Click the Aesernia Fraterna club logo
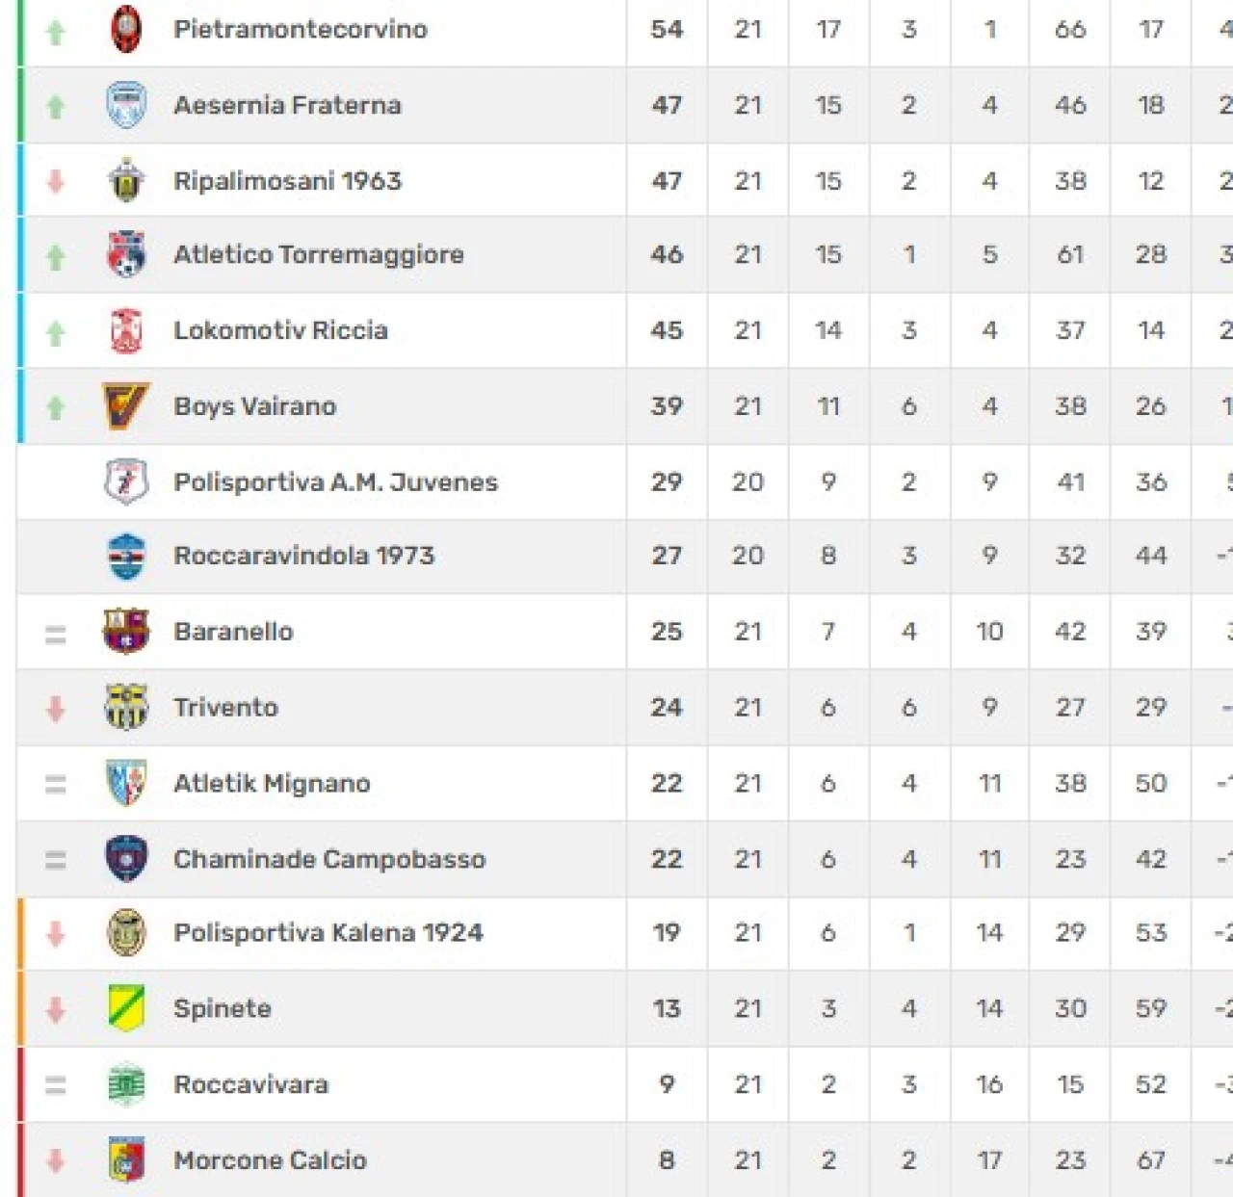The height and width of the screenshot is (1197, 1233). (126, 105)
